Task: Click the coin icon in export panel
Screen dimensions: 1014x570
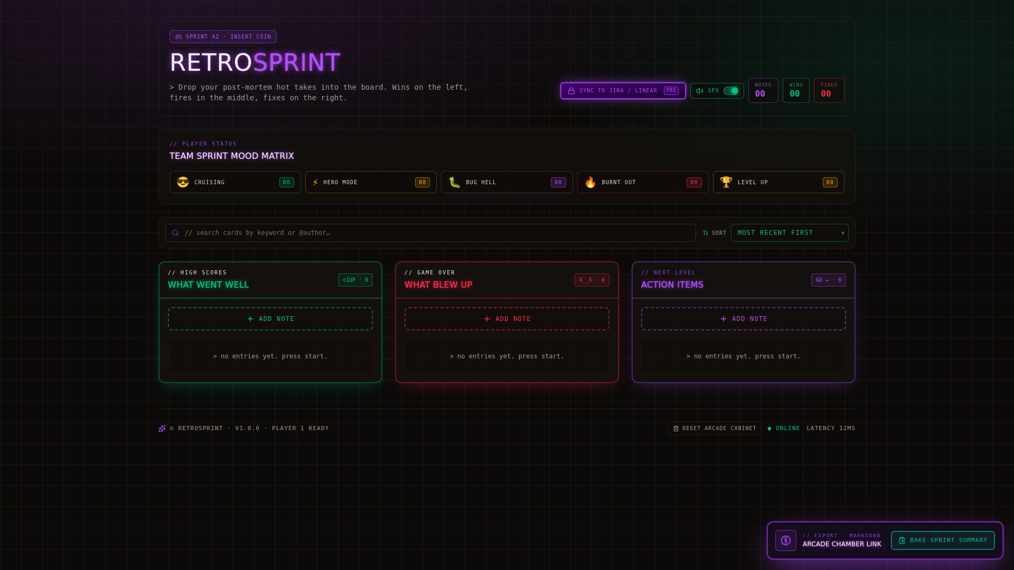Action: tap(786, 540)
